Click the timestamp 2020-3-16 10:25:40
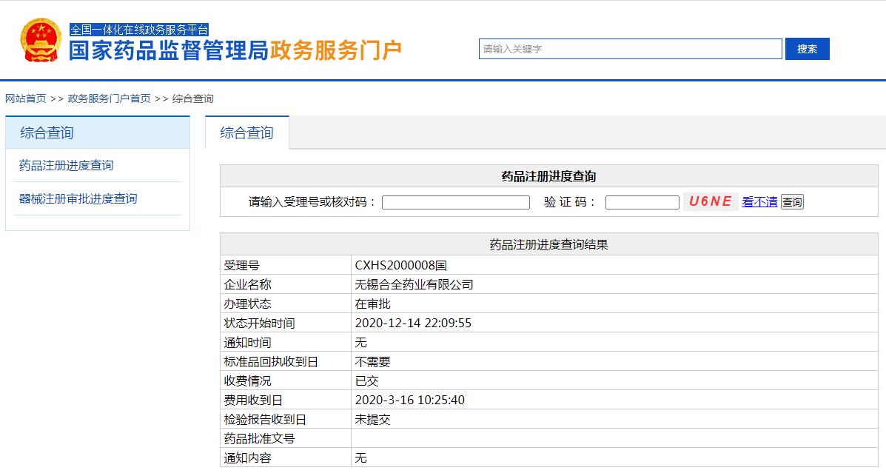 click(x=409, y=400)
